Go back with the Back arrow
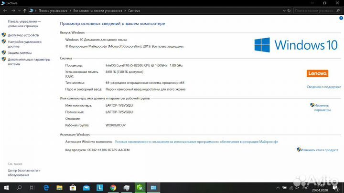 5,10
